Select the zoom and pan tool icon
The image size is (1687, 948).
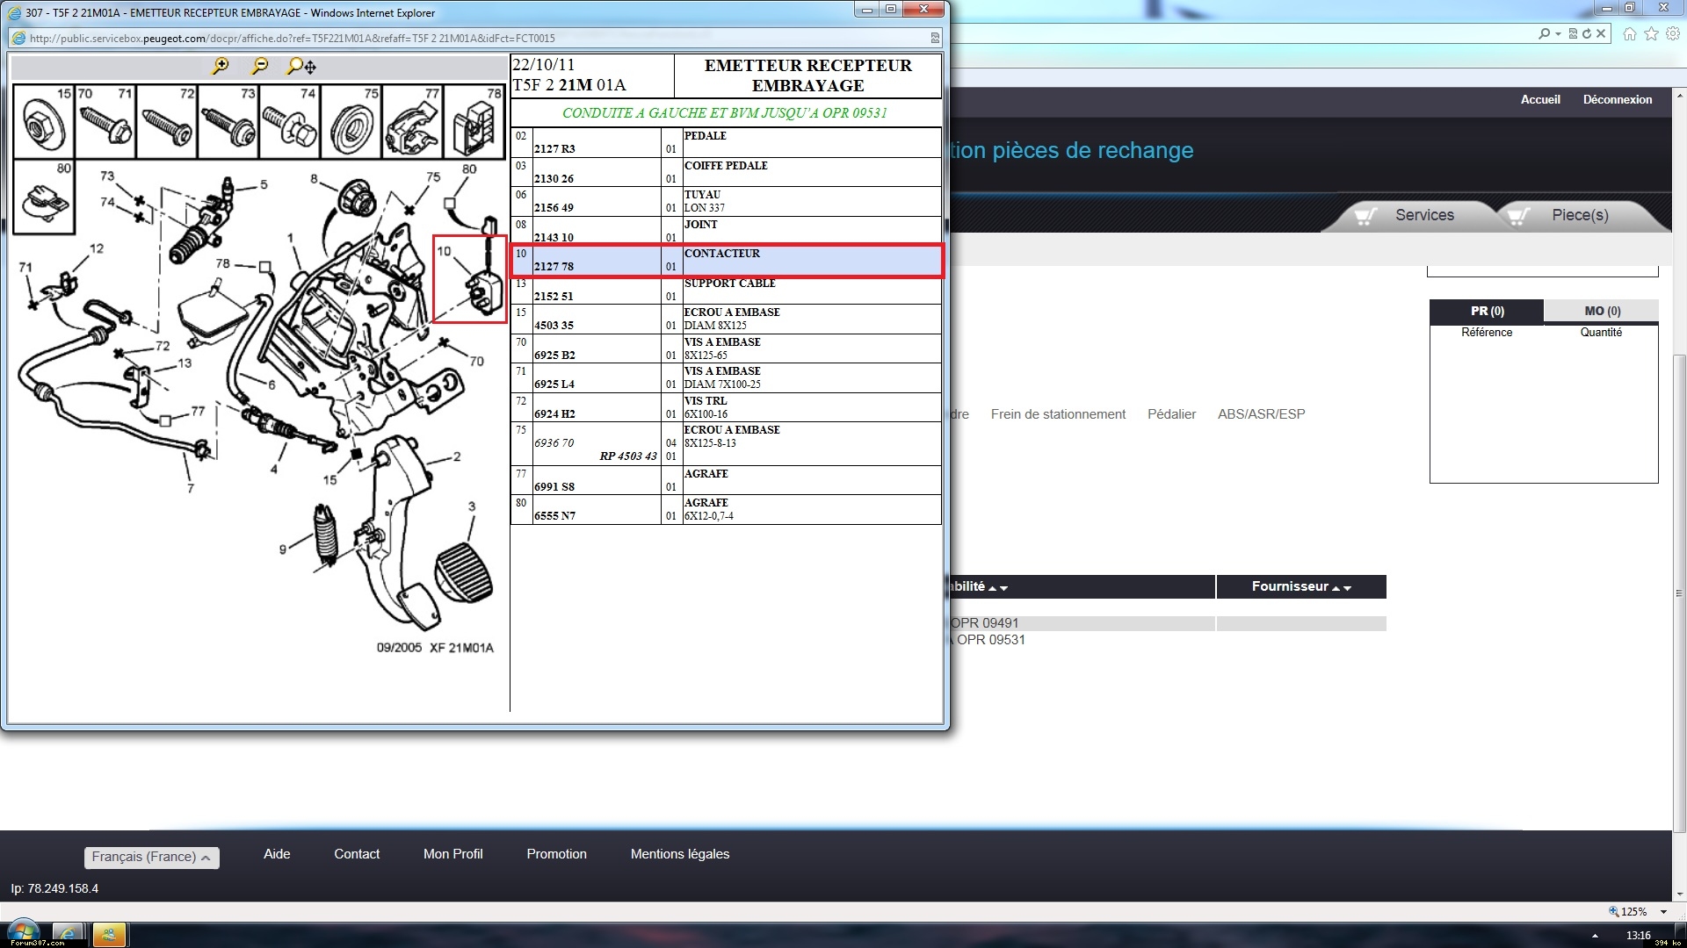pyautogui.click(x=301, y=66)
